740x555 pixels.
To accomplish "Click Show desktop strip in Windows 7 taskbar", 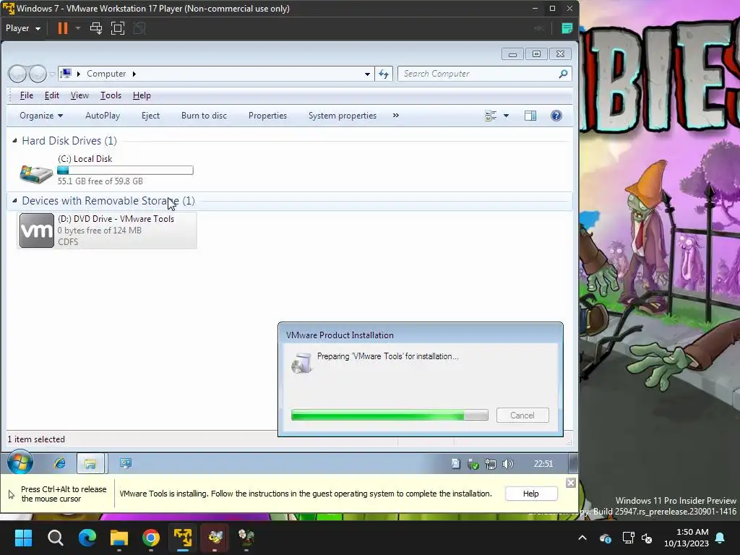I will (x=573, y=463).
